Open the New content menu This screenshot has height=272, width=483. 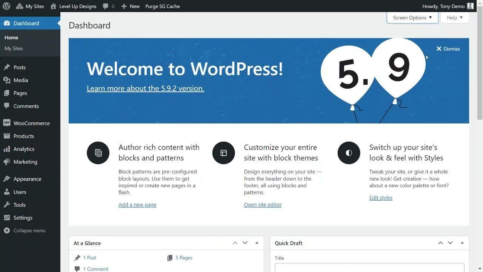(x=131, y=6)
